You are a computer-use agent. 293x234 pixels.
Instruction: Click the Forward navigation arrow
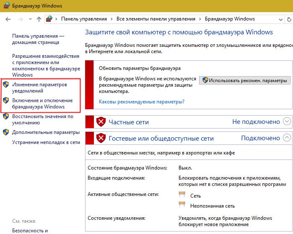point(21,19)
